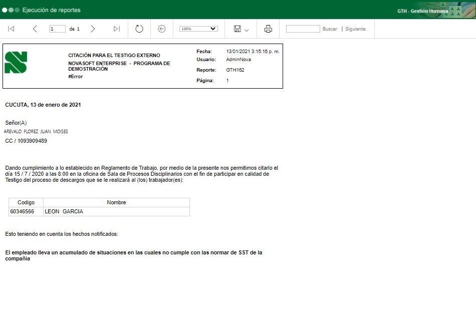
Task: Select ID text CC / 1093909489
Action: click(x=26, y=141)
